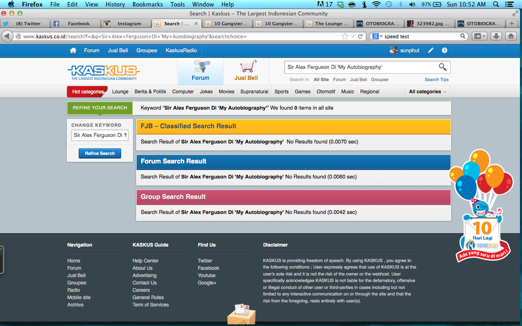Filter search to All Site

(x=321, y=80)
